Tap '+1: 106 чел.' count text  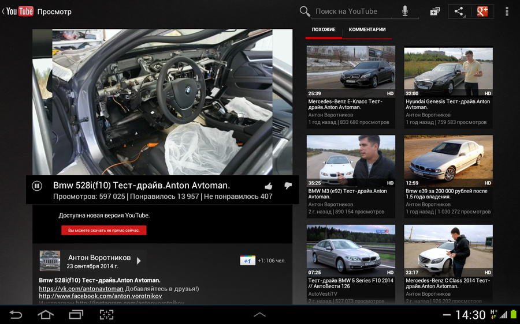272,261
